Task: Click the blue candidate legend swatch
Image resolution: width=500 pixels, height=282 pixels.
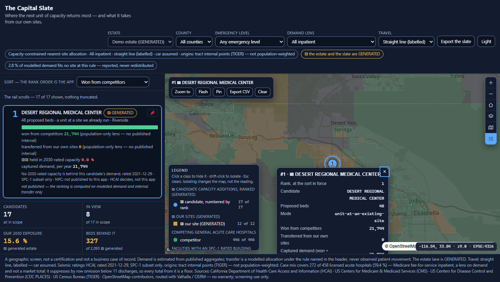Action: pyautogui.click(x=175, y=205)
